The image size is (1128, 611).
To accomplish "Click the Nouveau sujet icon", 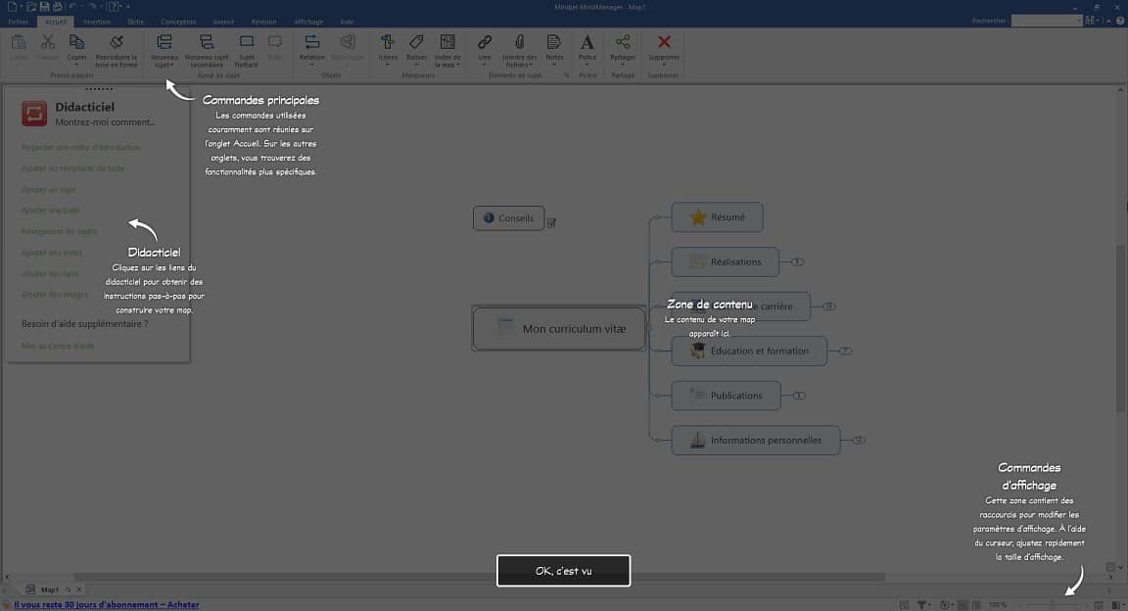I will 164,42.
